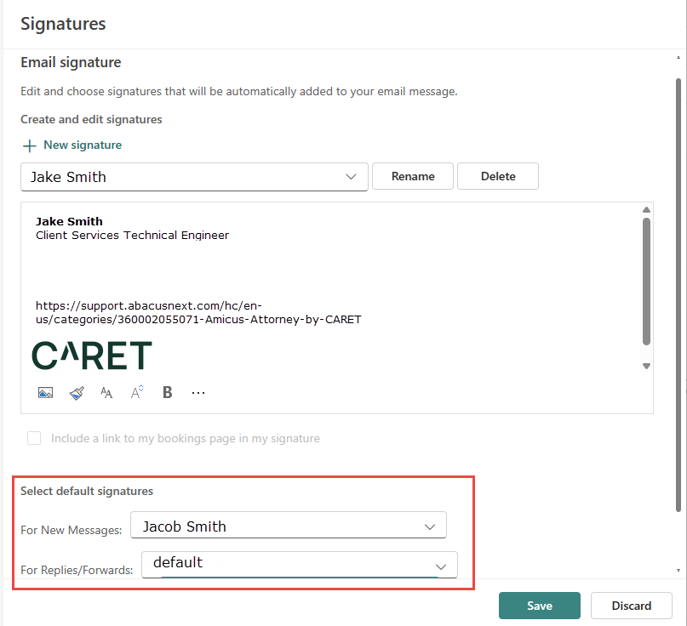
Task: Select the format painter icon
Action: coord(77,393)
